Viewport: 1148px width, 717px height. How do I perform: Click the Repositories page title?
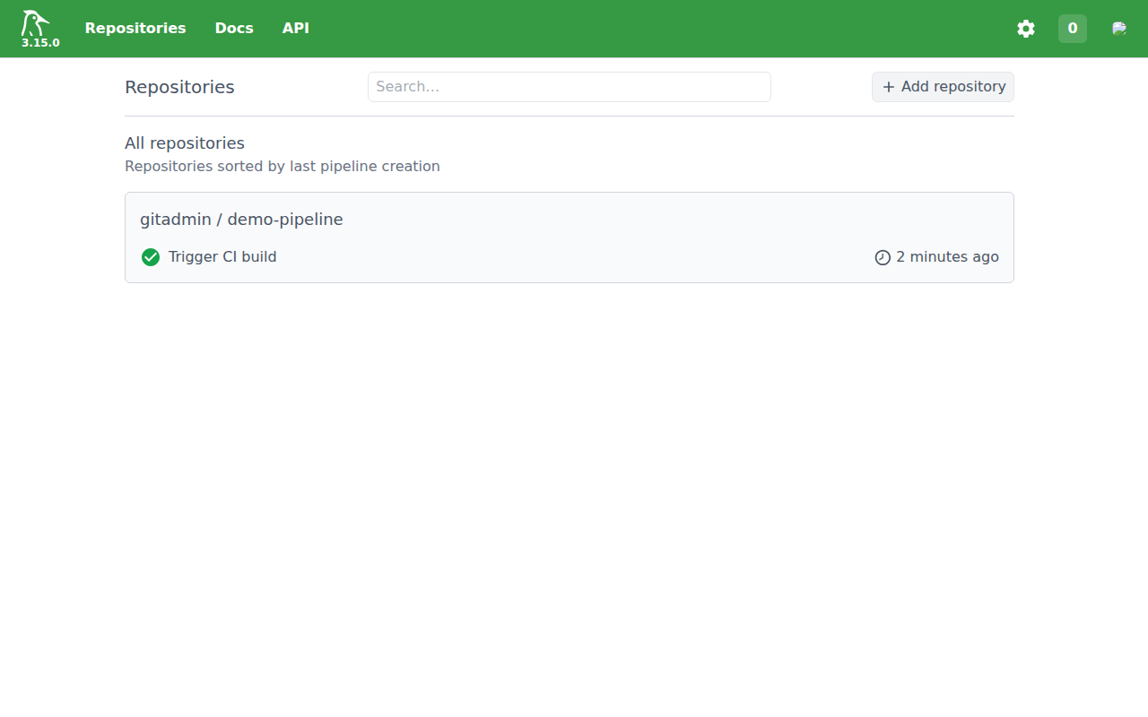179,87
